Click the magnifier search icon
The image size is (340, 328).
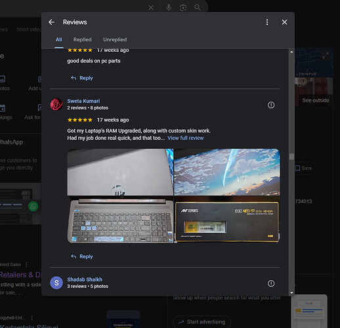pyautogui.click(x=198, y=7)
